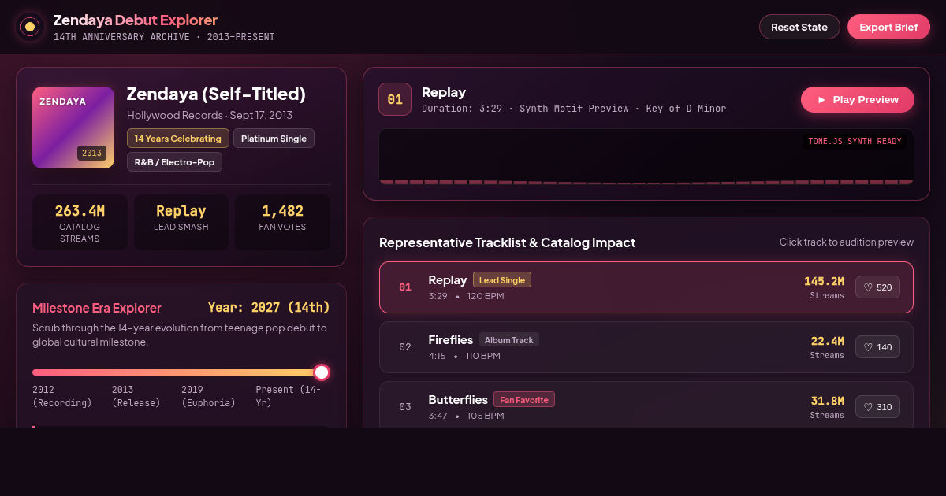Click the player's Duration and key details line
The height and width of the screenshot is (496, 946).
(x=574, y=109)
